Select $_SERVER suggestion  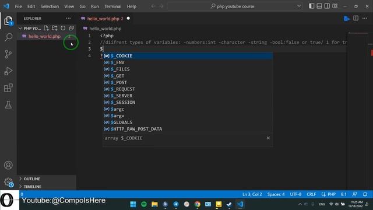[188, 96]
